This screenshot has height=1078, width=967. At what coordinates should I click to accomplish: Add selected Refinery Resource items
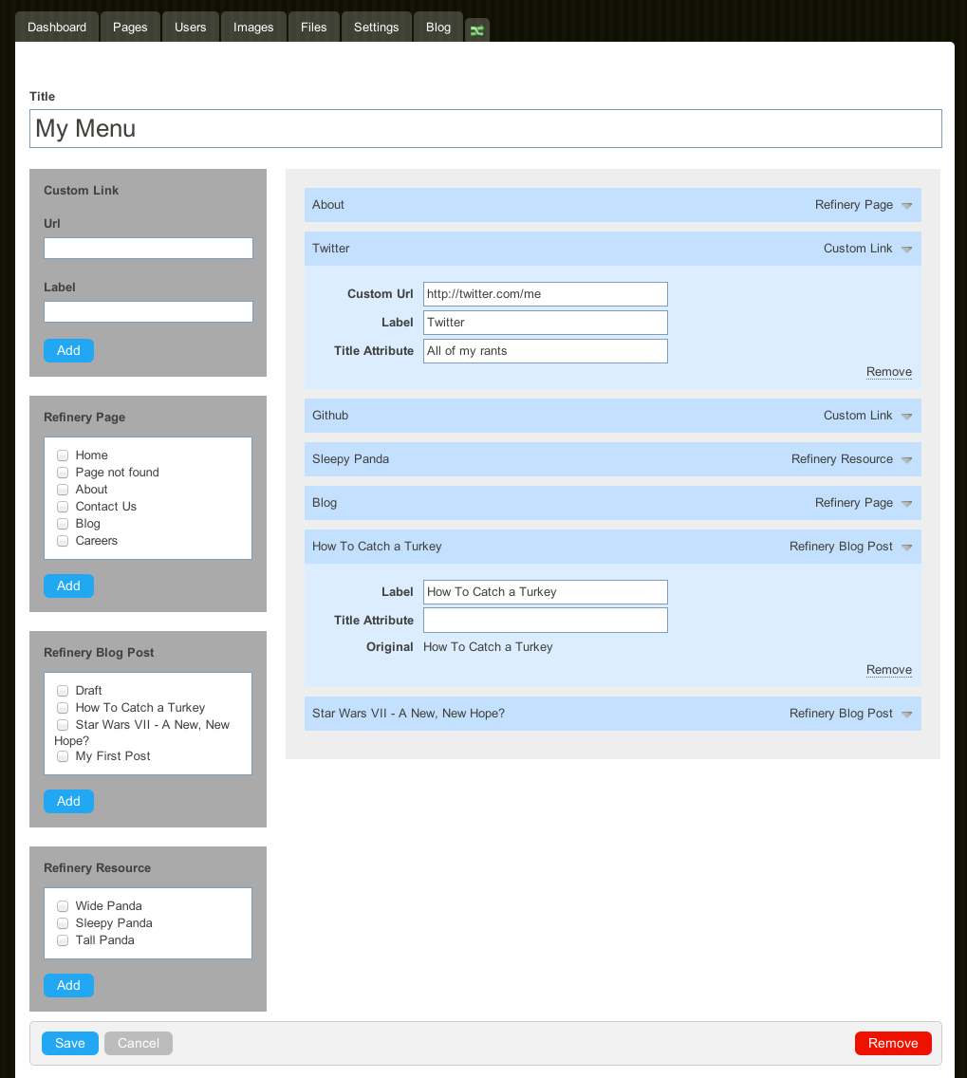pos(68,985)
